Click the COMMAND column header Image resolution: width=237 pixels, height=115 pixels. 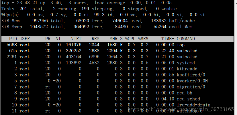coord(186,39)
